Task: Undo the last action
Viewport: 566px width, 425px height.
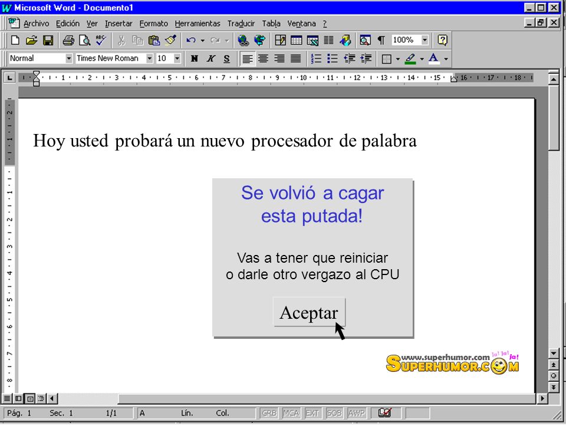Action: [190, 40]
